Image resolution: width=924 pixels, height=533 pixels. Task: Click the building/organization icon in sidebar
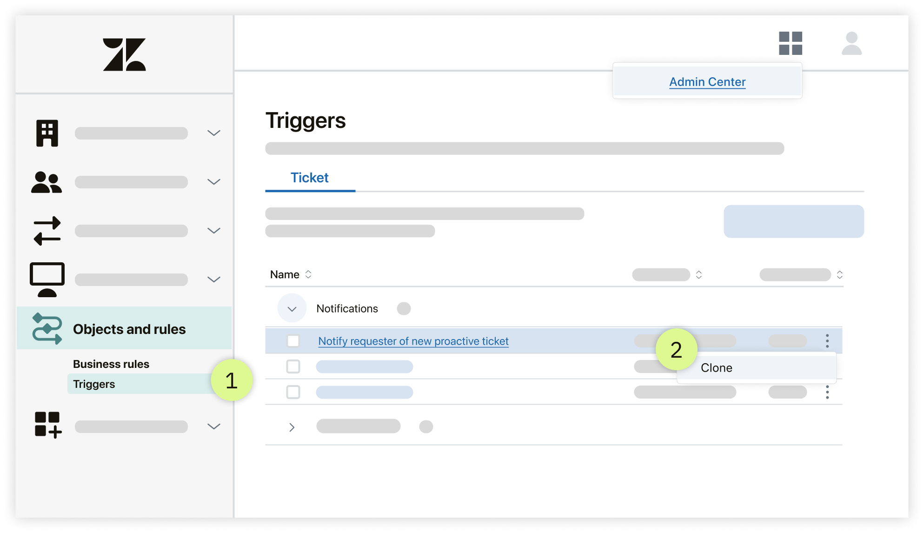click(x=47, y=132)
